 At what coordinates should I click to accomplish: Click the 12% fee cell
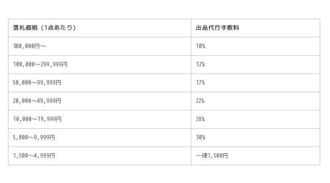point(200,65)
